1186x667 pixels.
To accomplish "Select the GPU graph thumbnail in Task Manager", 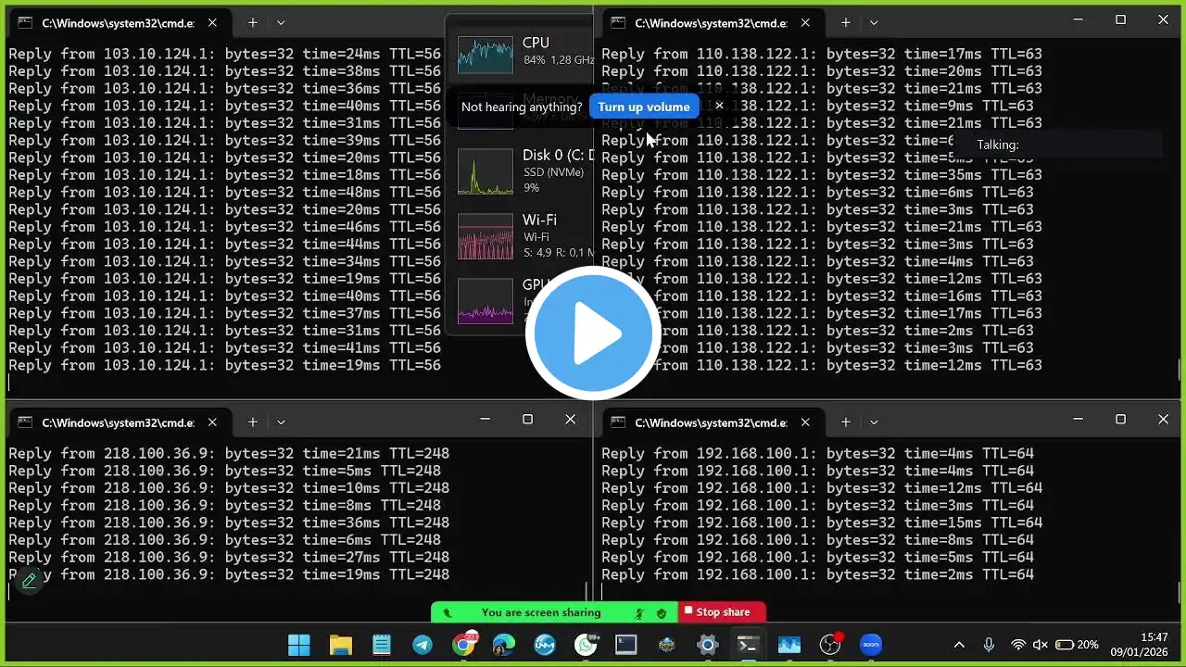I will click(486, 301).
